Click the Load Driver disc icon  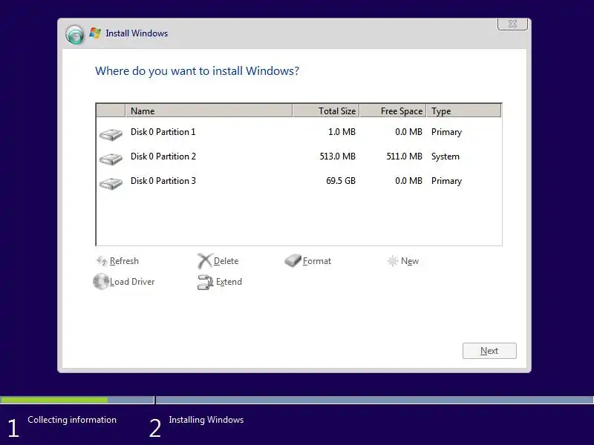coord(101,282)
